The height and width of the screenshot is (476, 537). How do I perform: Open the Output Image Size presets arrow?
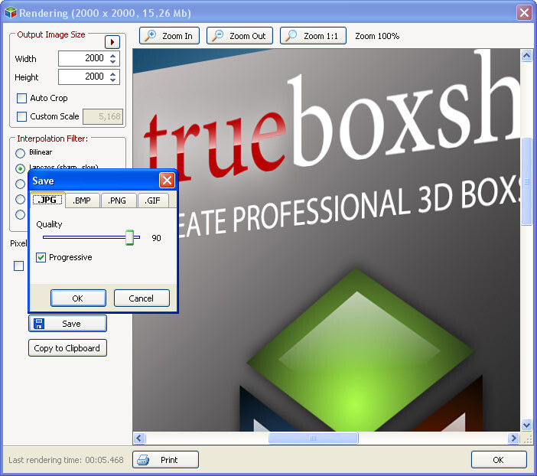click(x=112, y=42)
